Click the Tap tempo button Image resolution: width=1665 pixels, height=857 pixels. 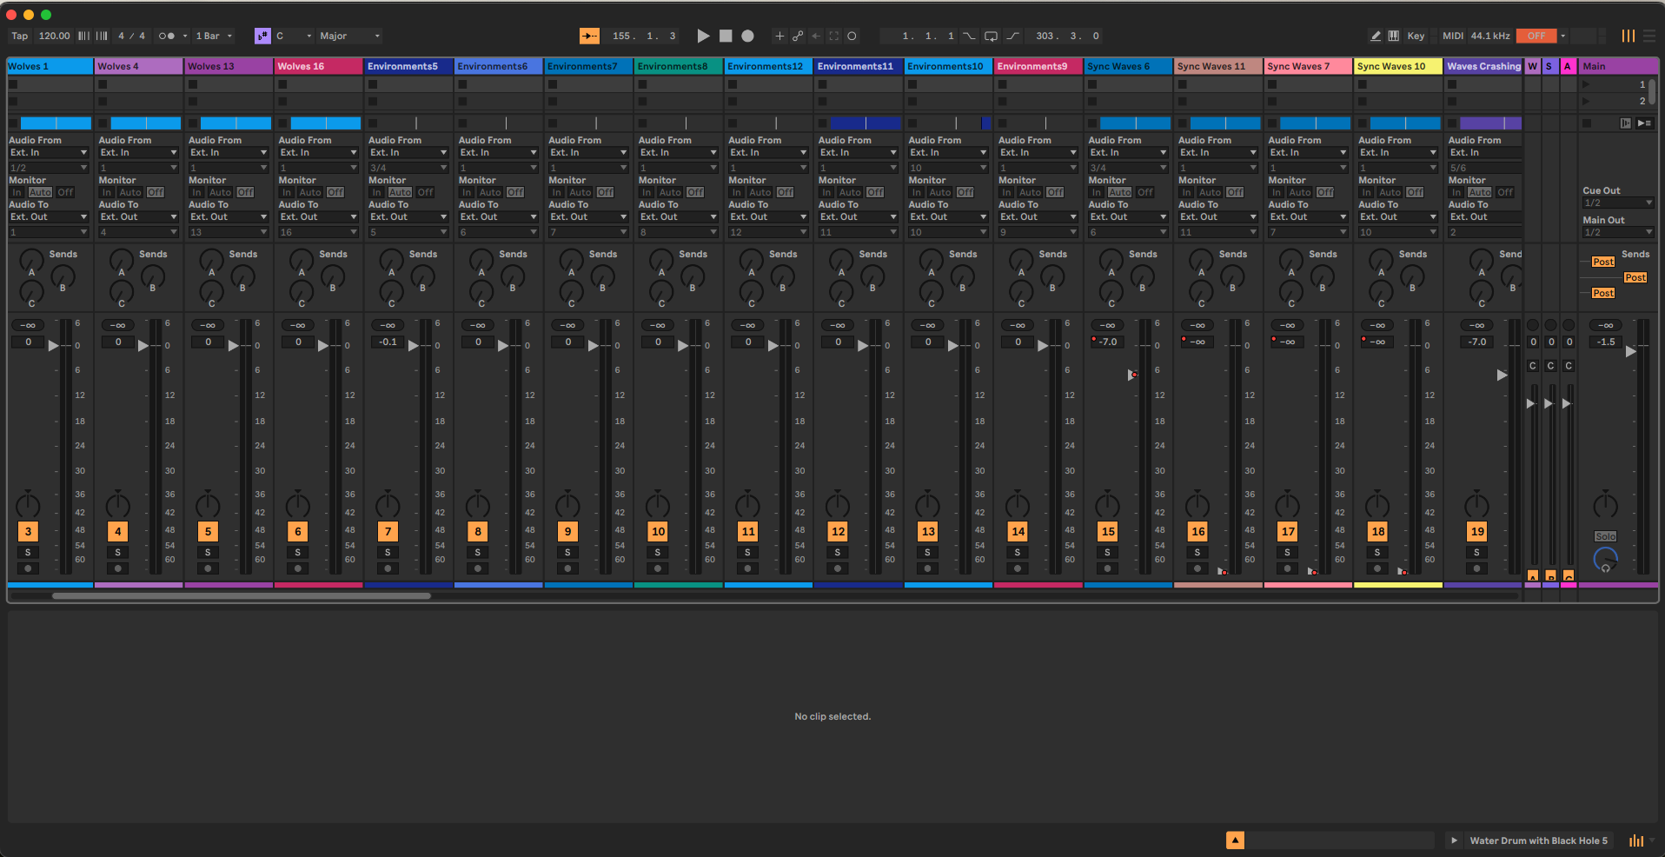tap(20, 36)
